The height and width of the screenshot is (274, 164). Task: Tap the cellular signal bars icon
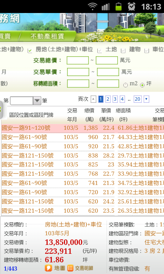pyautogui.click(x=106, y=7)
